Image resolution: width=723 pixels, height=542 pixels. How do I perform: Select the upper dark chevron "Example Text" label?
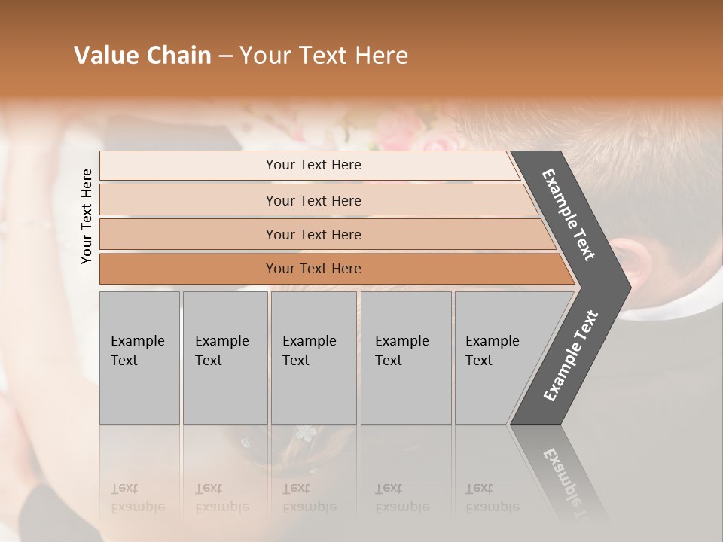(569, 215)
